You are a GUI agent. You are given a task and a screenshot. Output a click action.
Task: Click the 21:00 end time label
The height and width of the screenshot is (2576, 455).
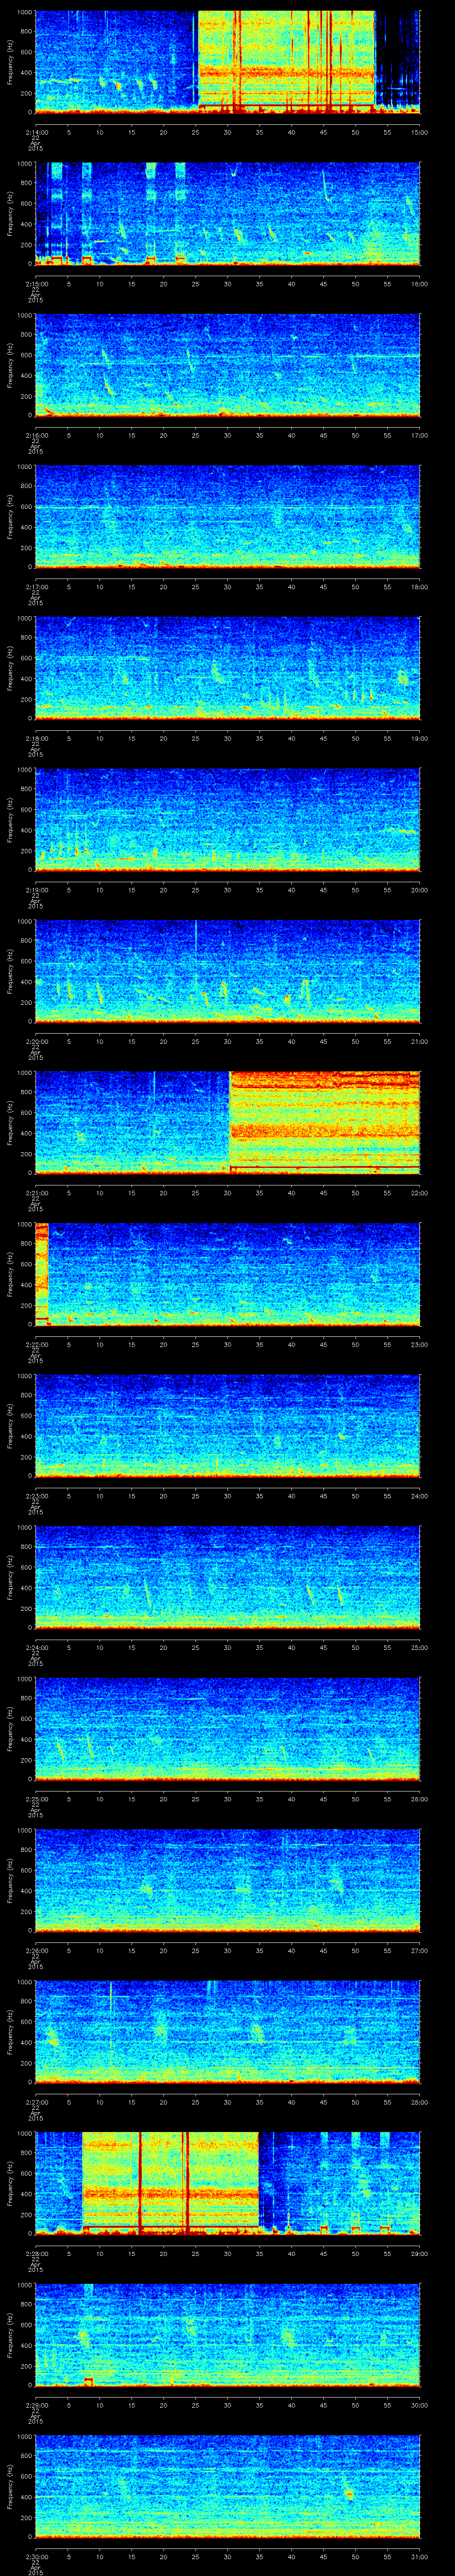point(419,1041)
